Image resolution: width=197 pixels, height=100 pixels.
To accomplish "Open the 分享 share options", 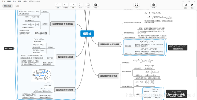I will [153, 5].
